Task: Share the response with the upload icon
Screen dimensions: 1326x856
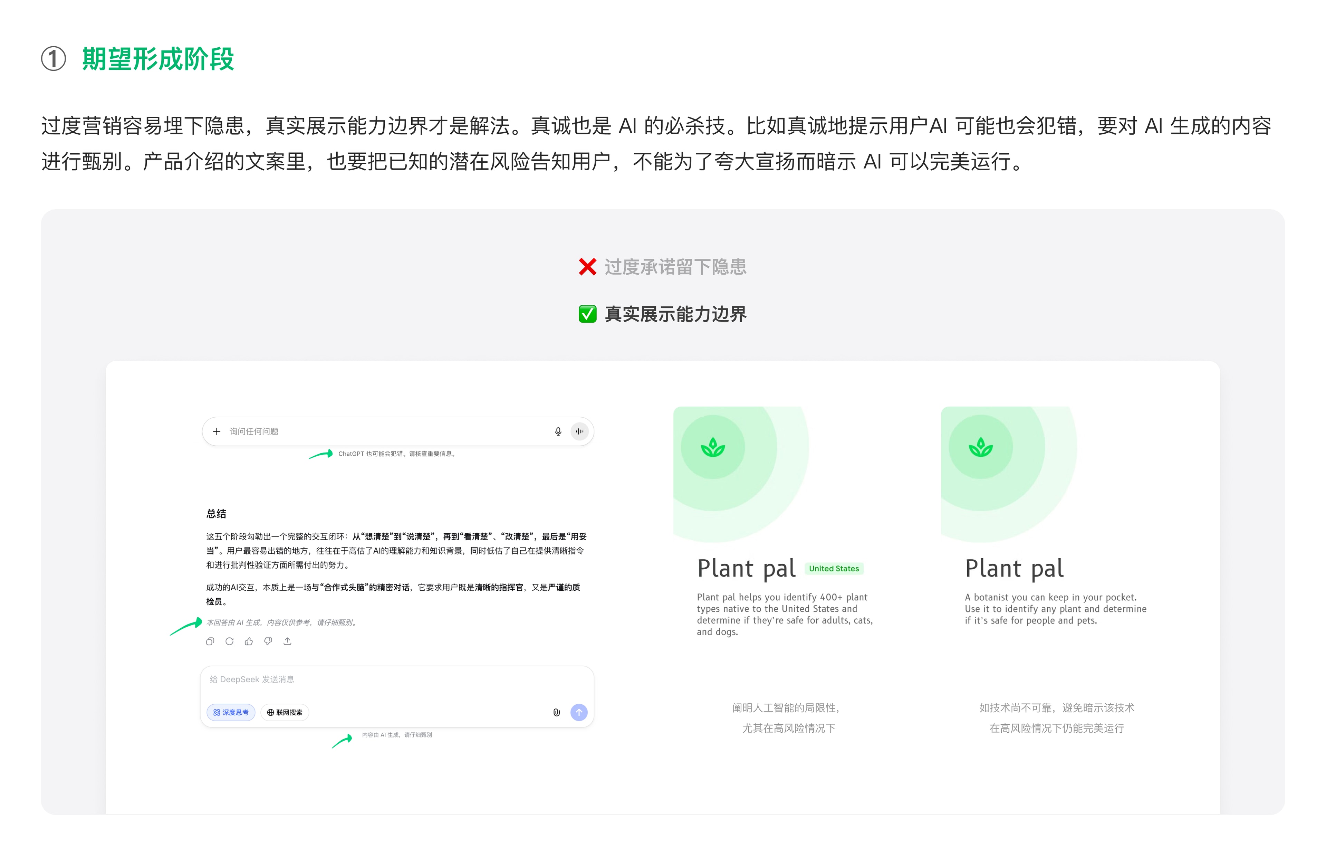Action: (x=287, y=641)
